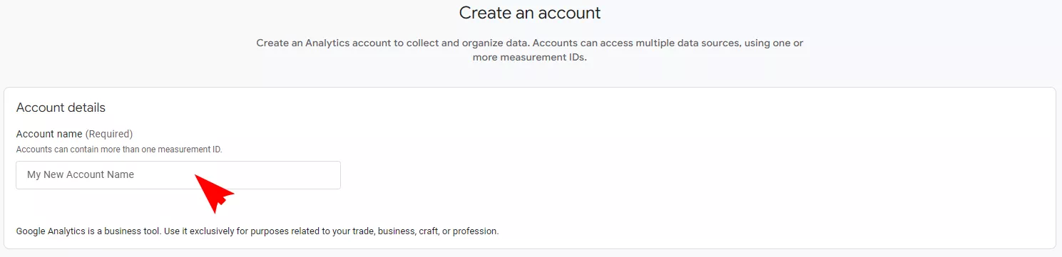
Task: Click the Google Analytics business tool notice
Action: pyautogui.click(x=257, y=231)
